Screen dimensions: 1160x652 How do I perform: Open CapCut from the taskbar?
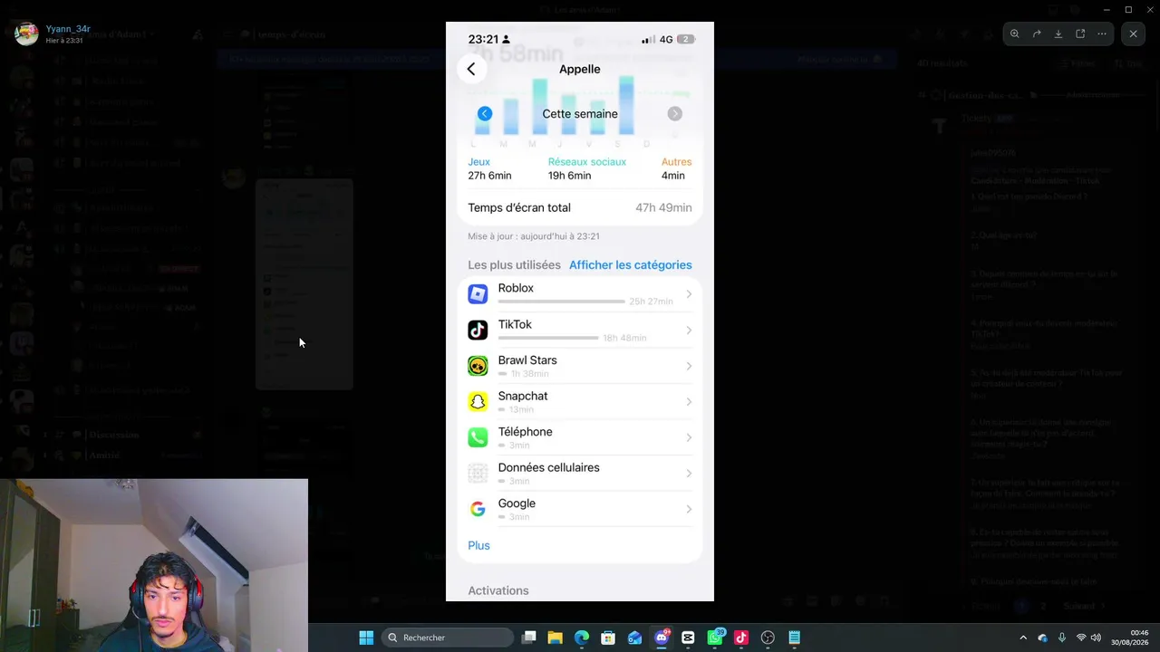coord(688,638)
